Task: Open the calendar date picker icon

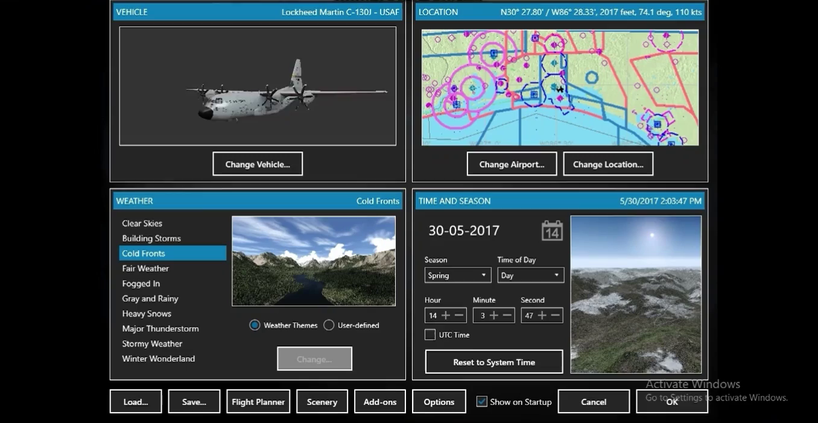Action: [552, 231]
